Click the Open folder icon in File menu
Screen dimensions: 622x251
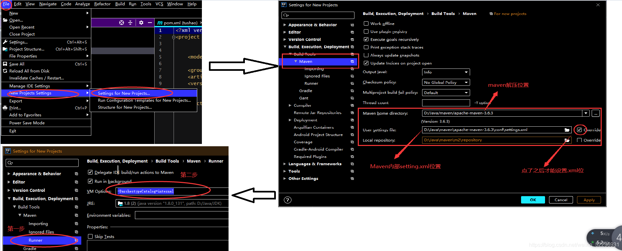(5, 20)
